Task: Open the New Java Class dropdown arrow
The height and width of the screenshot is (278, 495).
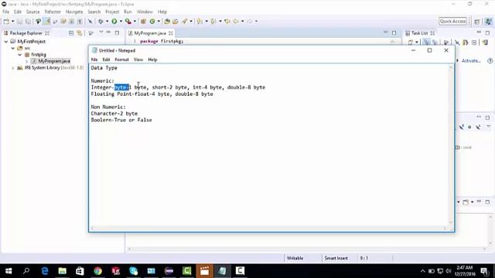Action: click(x=159, y=22)
